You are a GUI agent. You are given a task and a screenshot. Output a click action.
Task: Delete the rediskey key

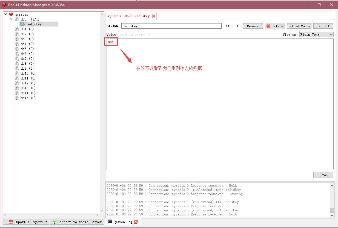275,26
